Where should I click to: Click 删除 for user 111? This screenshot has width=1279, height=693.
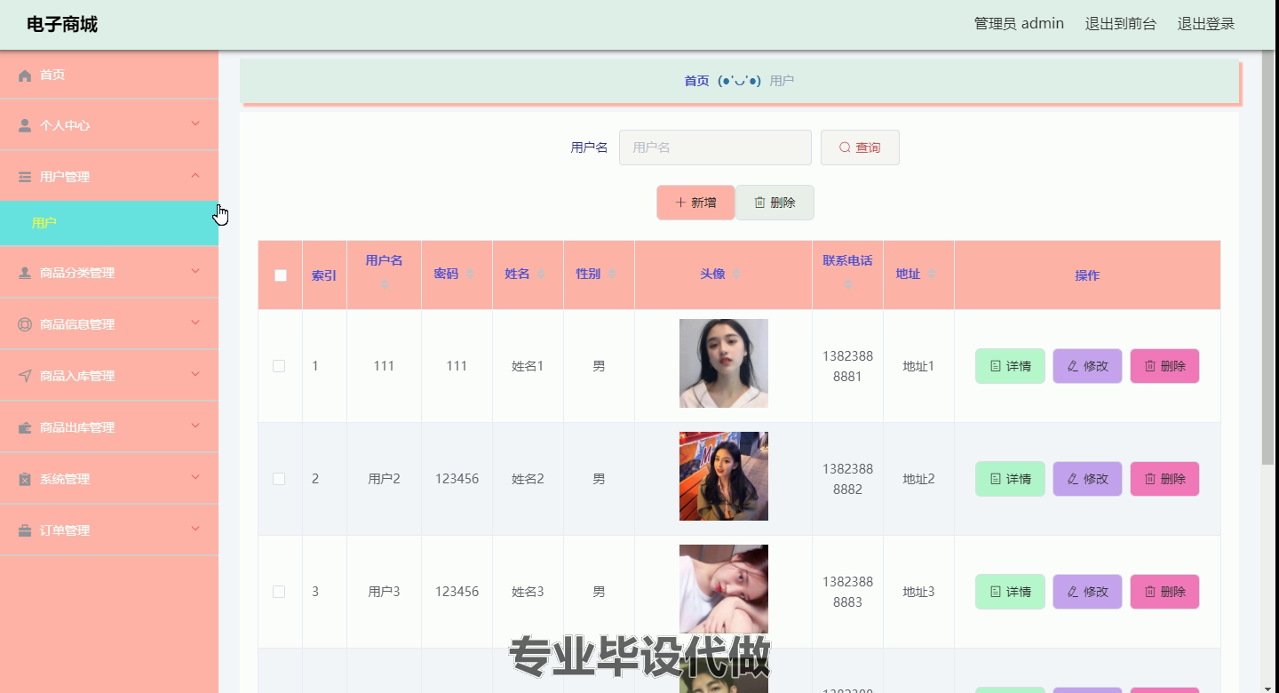[1164, 366]
